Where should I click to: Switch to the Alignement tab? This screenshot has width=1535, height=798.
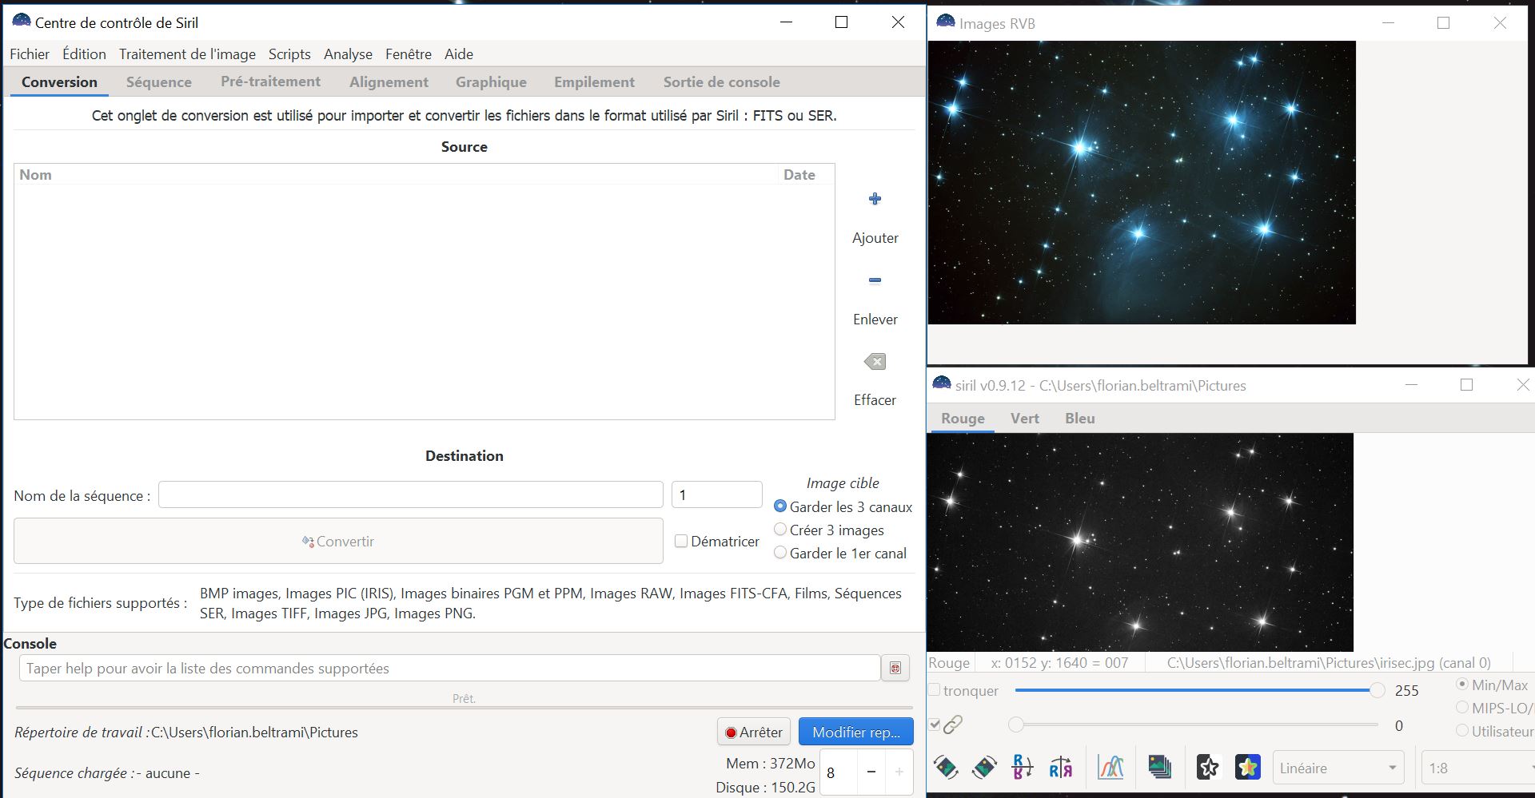tap(389, 82)
